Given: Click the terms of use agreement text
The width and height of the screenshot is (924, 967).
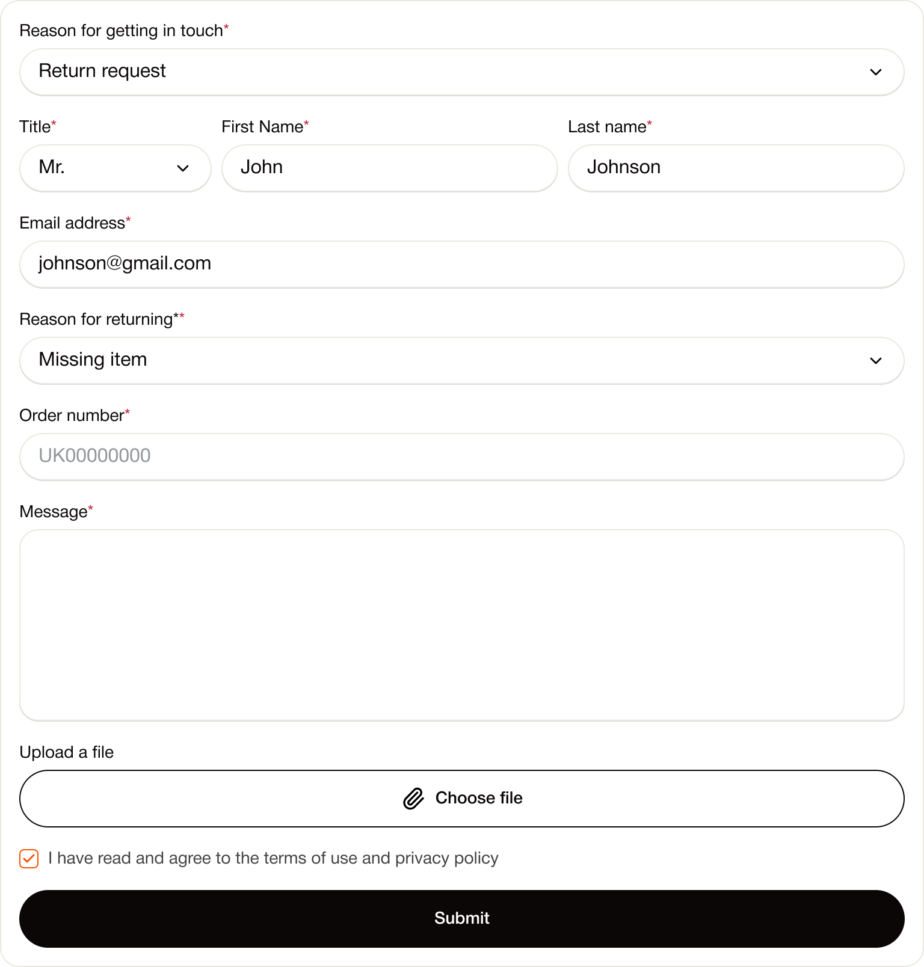Looking at the screenshot, I should click(x=273, y=858).
